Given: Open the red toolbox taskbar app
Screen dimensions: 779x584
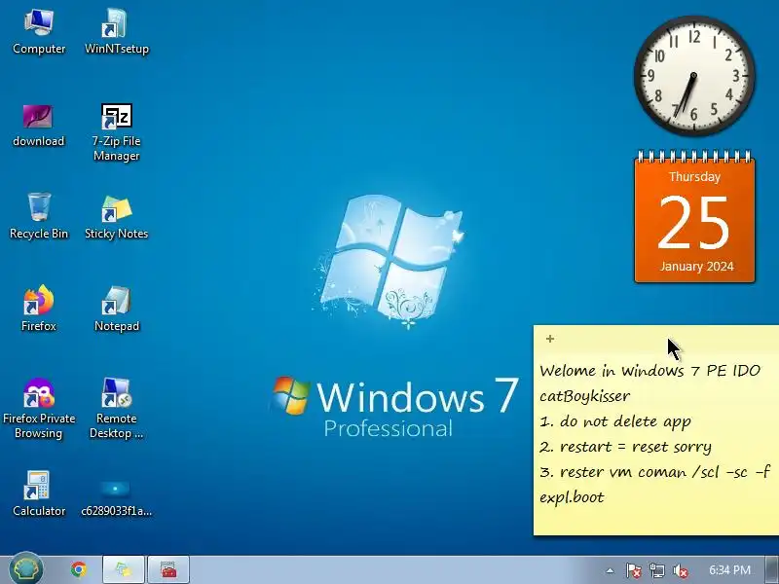Looking at the screenshot, I should (x=168, y=569).
